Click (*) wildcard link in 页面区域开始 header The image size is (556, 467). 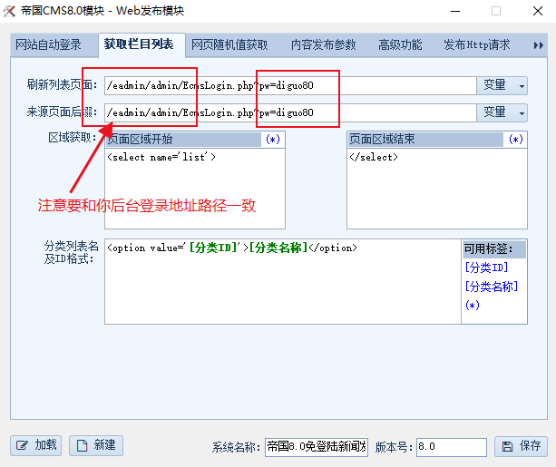273,139
